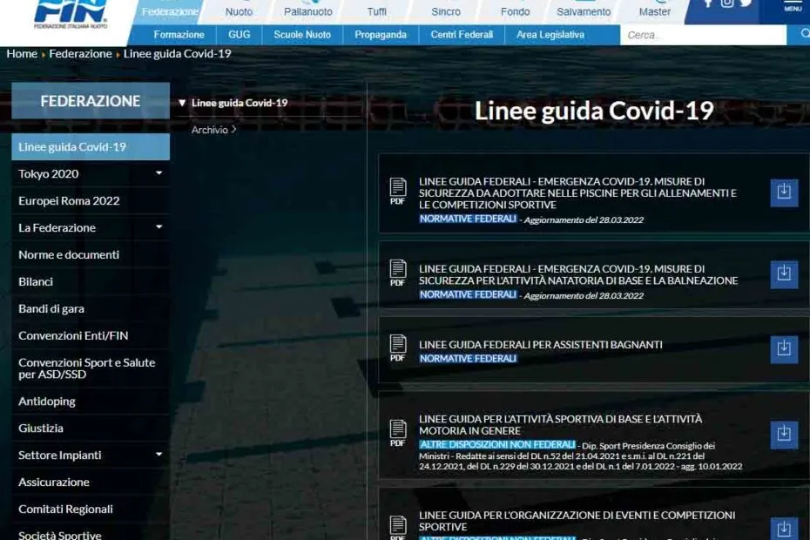Open the hamburger MENU icon
Viewport: 810px width, 540px height.
[792, 9]
